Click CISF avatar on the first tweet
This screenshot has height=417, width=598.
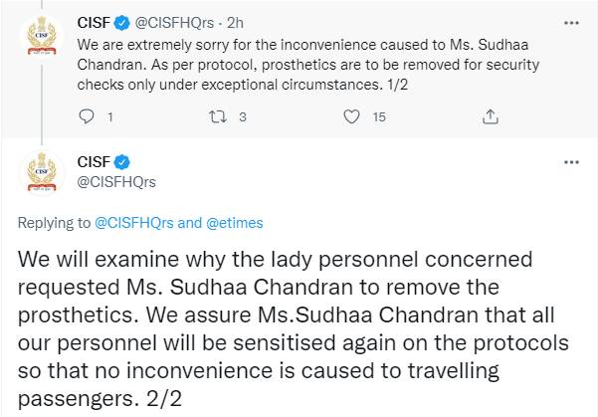[42, 37]
